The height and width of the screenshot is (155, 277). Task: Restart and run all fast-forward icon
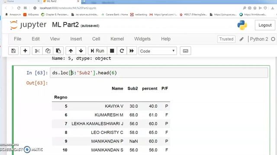point(132,51)
